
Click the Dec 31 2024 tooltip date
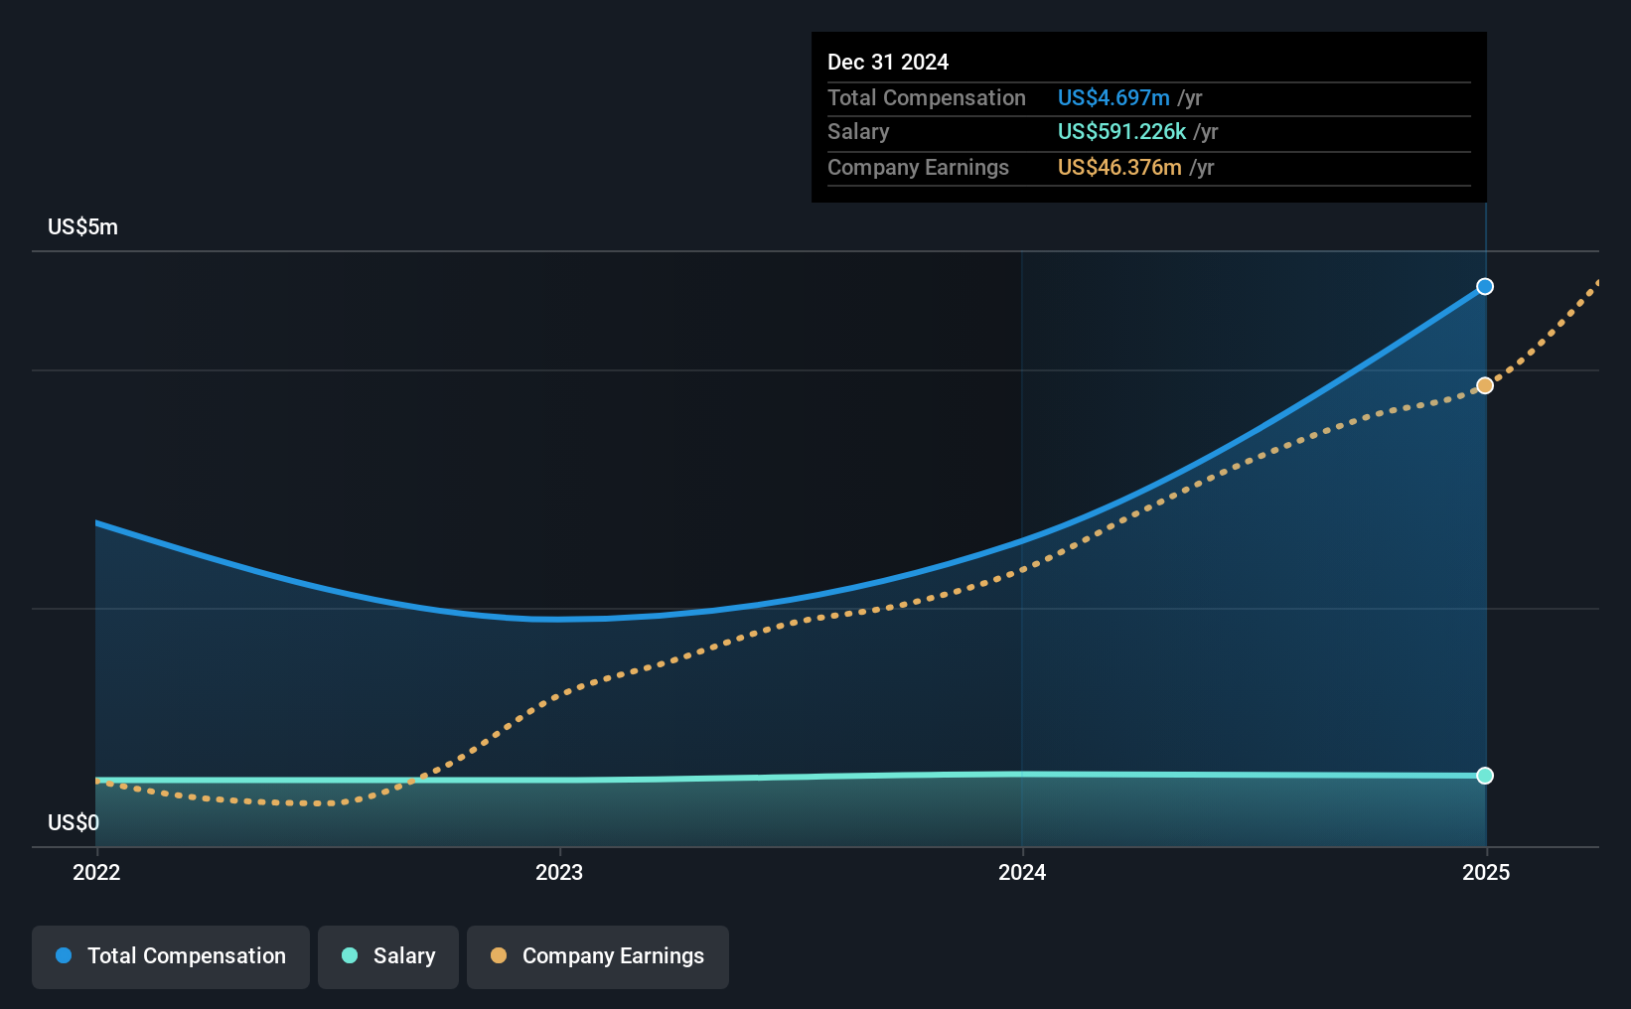pos(888,62)
